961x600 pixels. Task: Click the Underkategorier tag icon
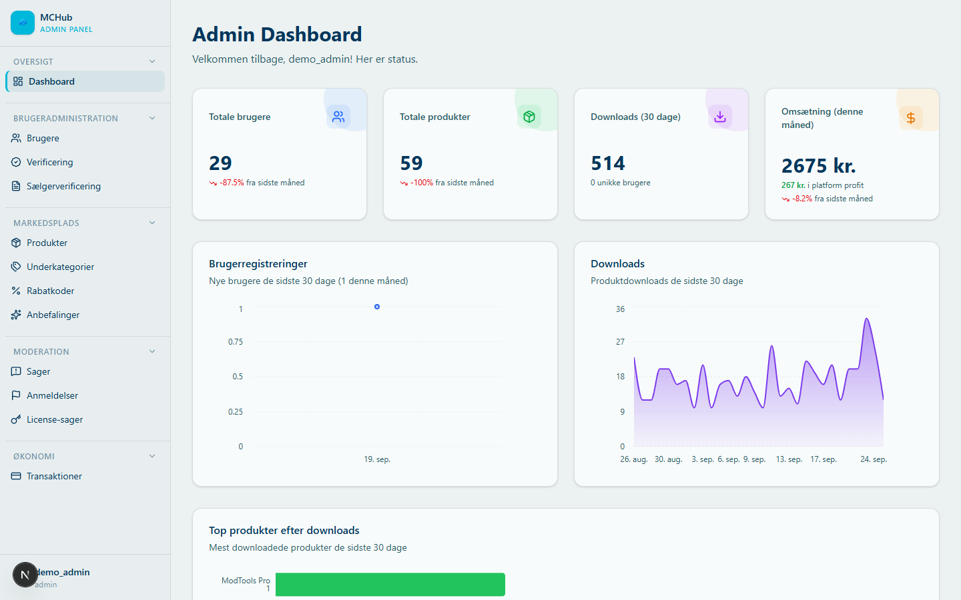16,267
